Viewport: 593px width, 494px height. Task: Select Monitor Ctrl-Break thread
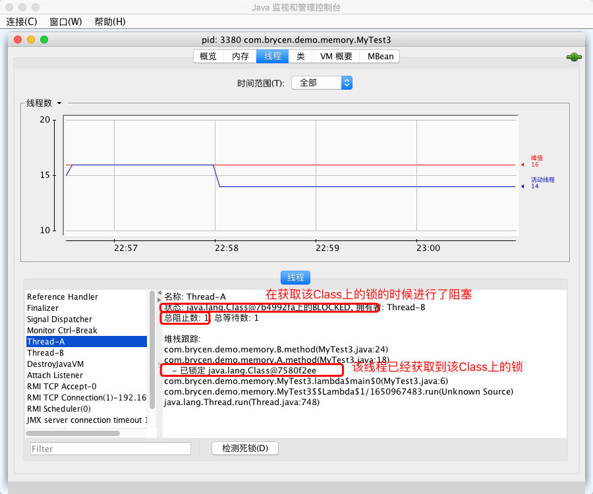point(86,331)
